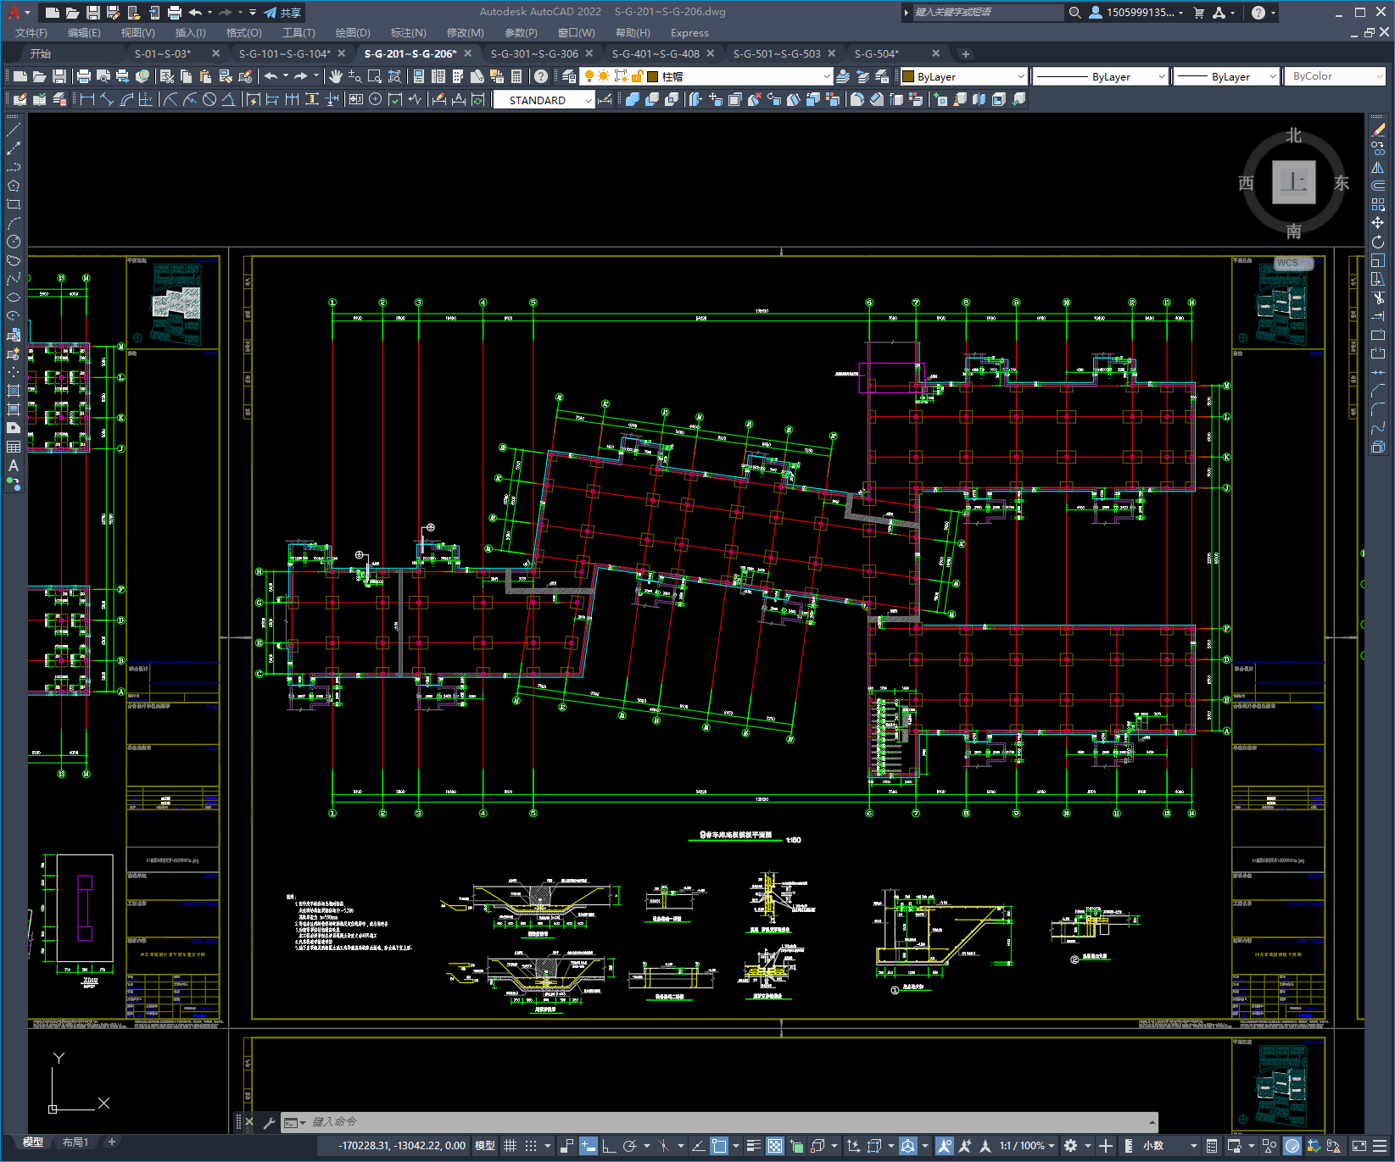Click the 模型 model layout tab at bottom
Viewport: 1395px width, 1162px height.
[33, 1143]
